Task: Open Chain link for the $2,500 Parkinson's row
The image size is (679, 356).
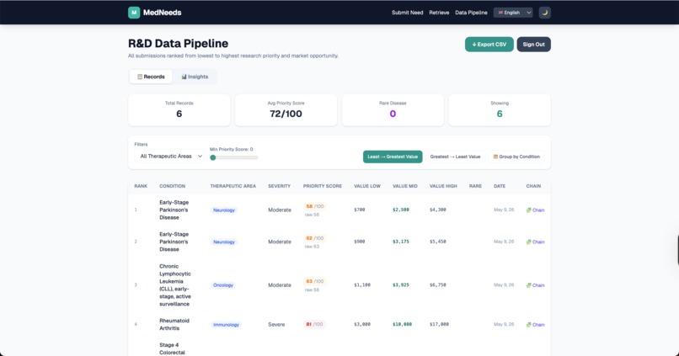Action: click(535, 210)
